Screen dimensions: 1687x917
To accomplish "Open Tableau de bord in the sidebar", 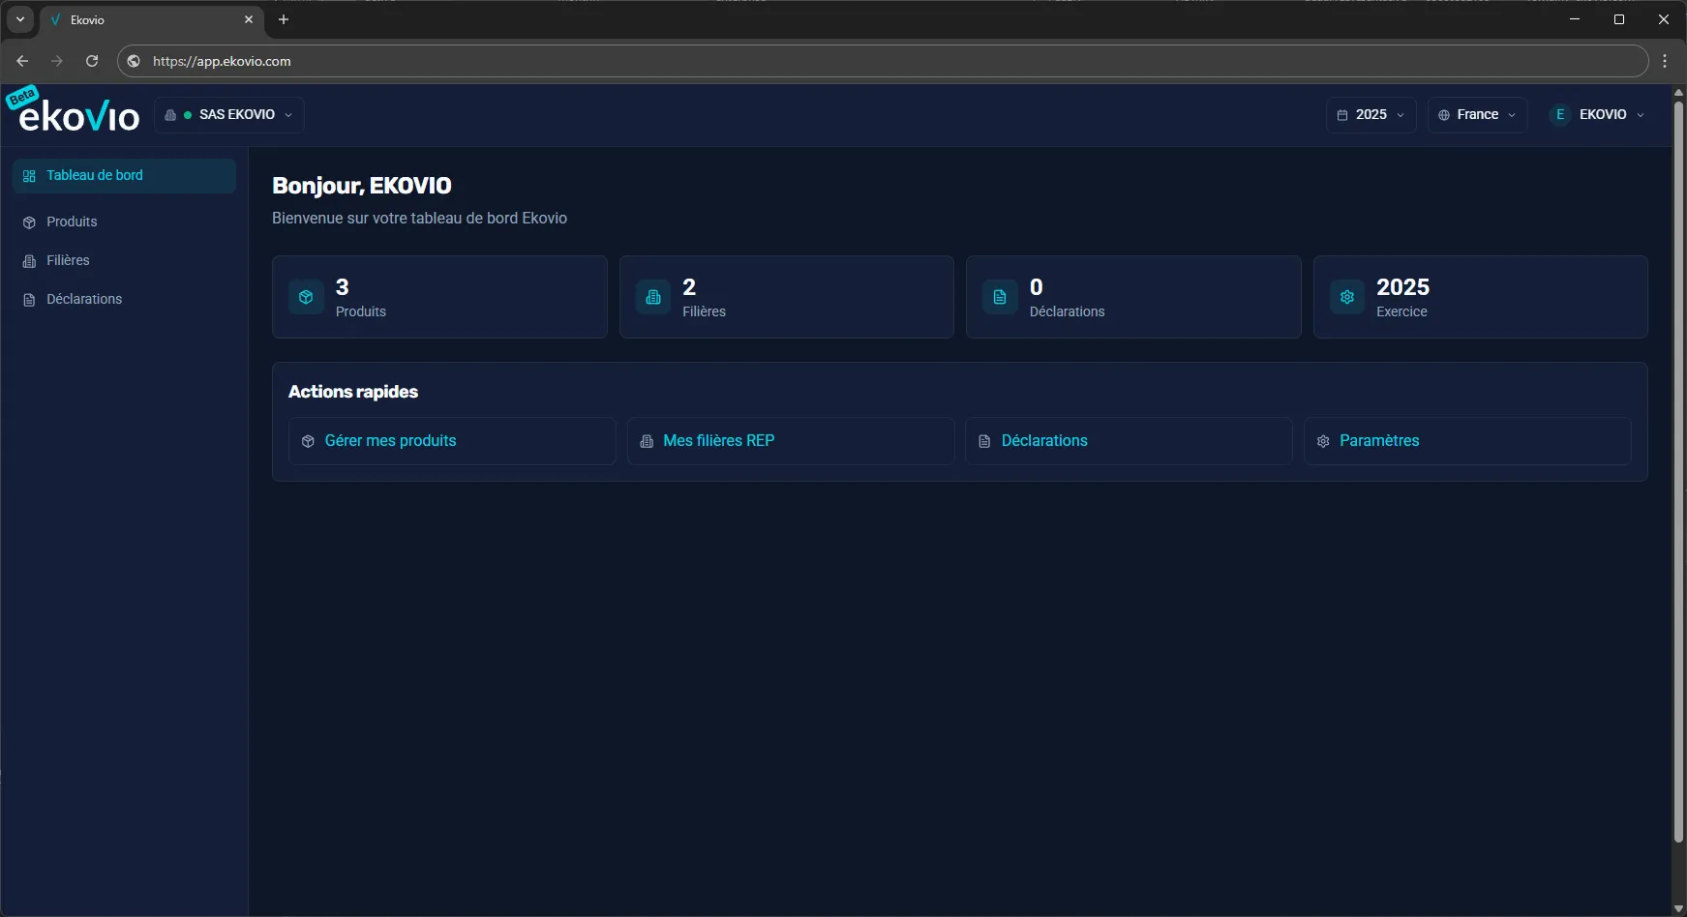I will pos(124,176).
